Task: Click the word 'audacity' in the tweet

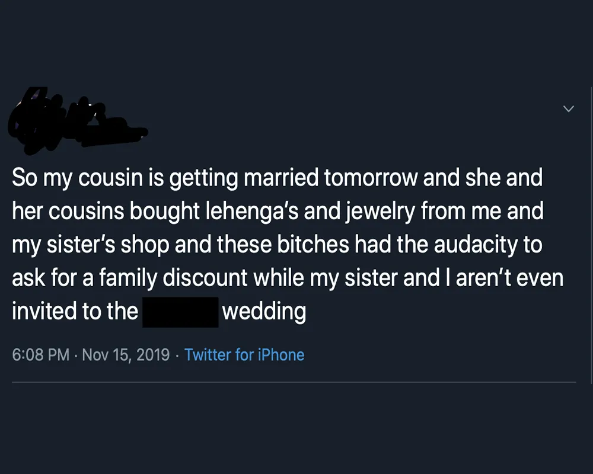Action: [x=476, y=245]
